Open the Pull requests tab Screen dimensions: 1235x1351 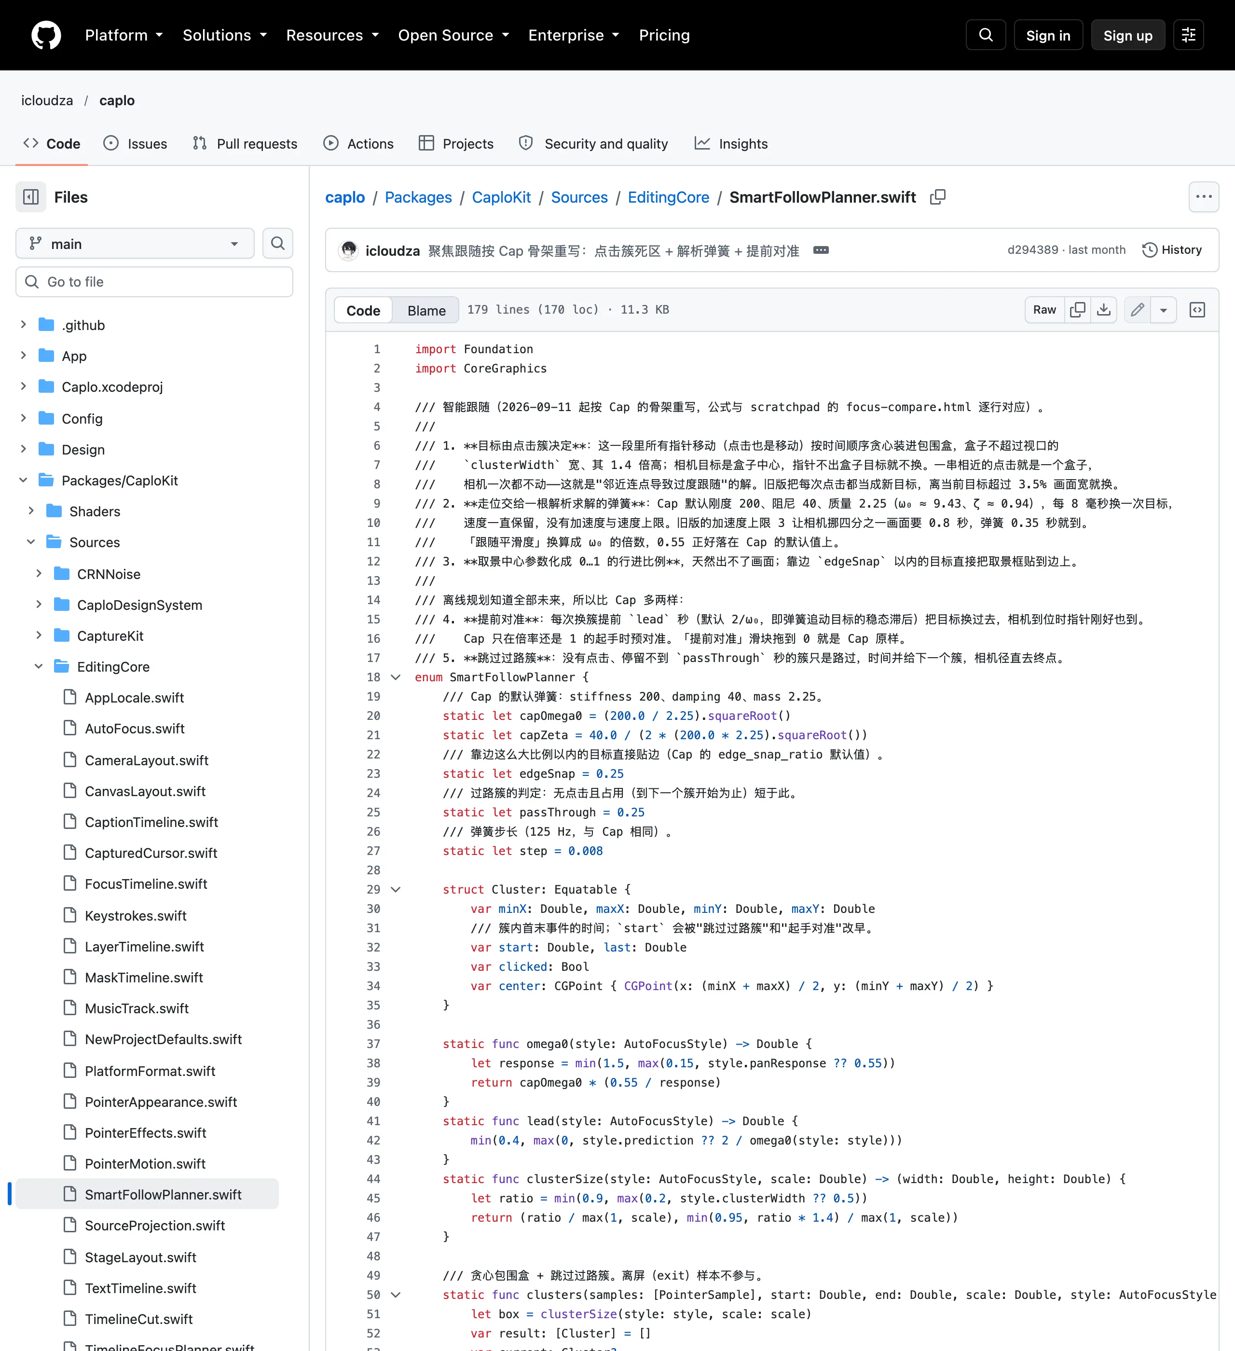245,143
